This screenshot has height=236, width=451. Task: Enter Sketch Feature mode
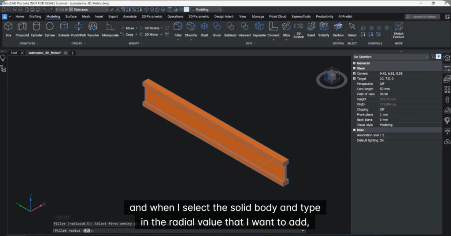tap(399, 30)
